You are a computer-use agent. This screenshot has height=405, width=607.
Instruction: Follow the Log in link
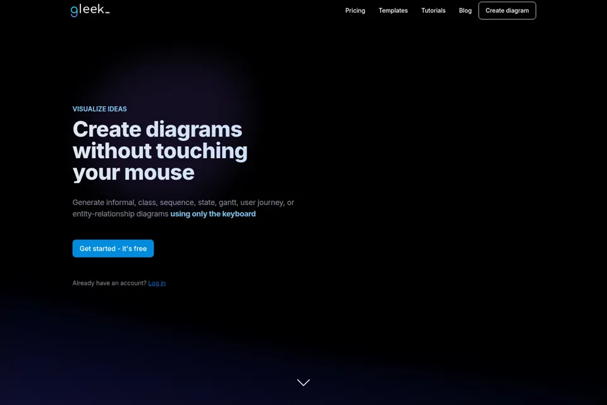tap(157, 283)
